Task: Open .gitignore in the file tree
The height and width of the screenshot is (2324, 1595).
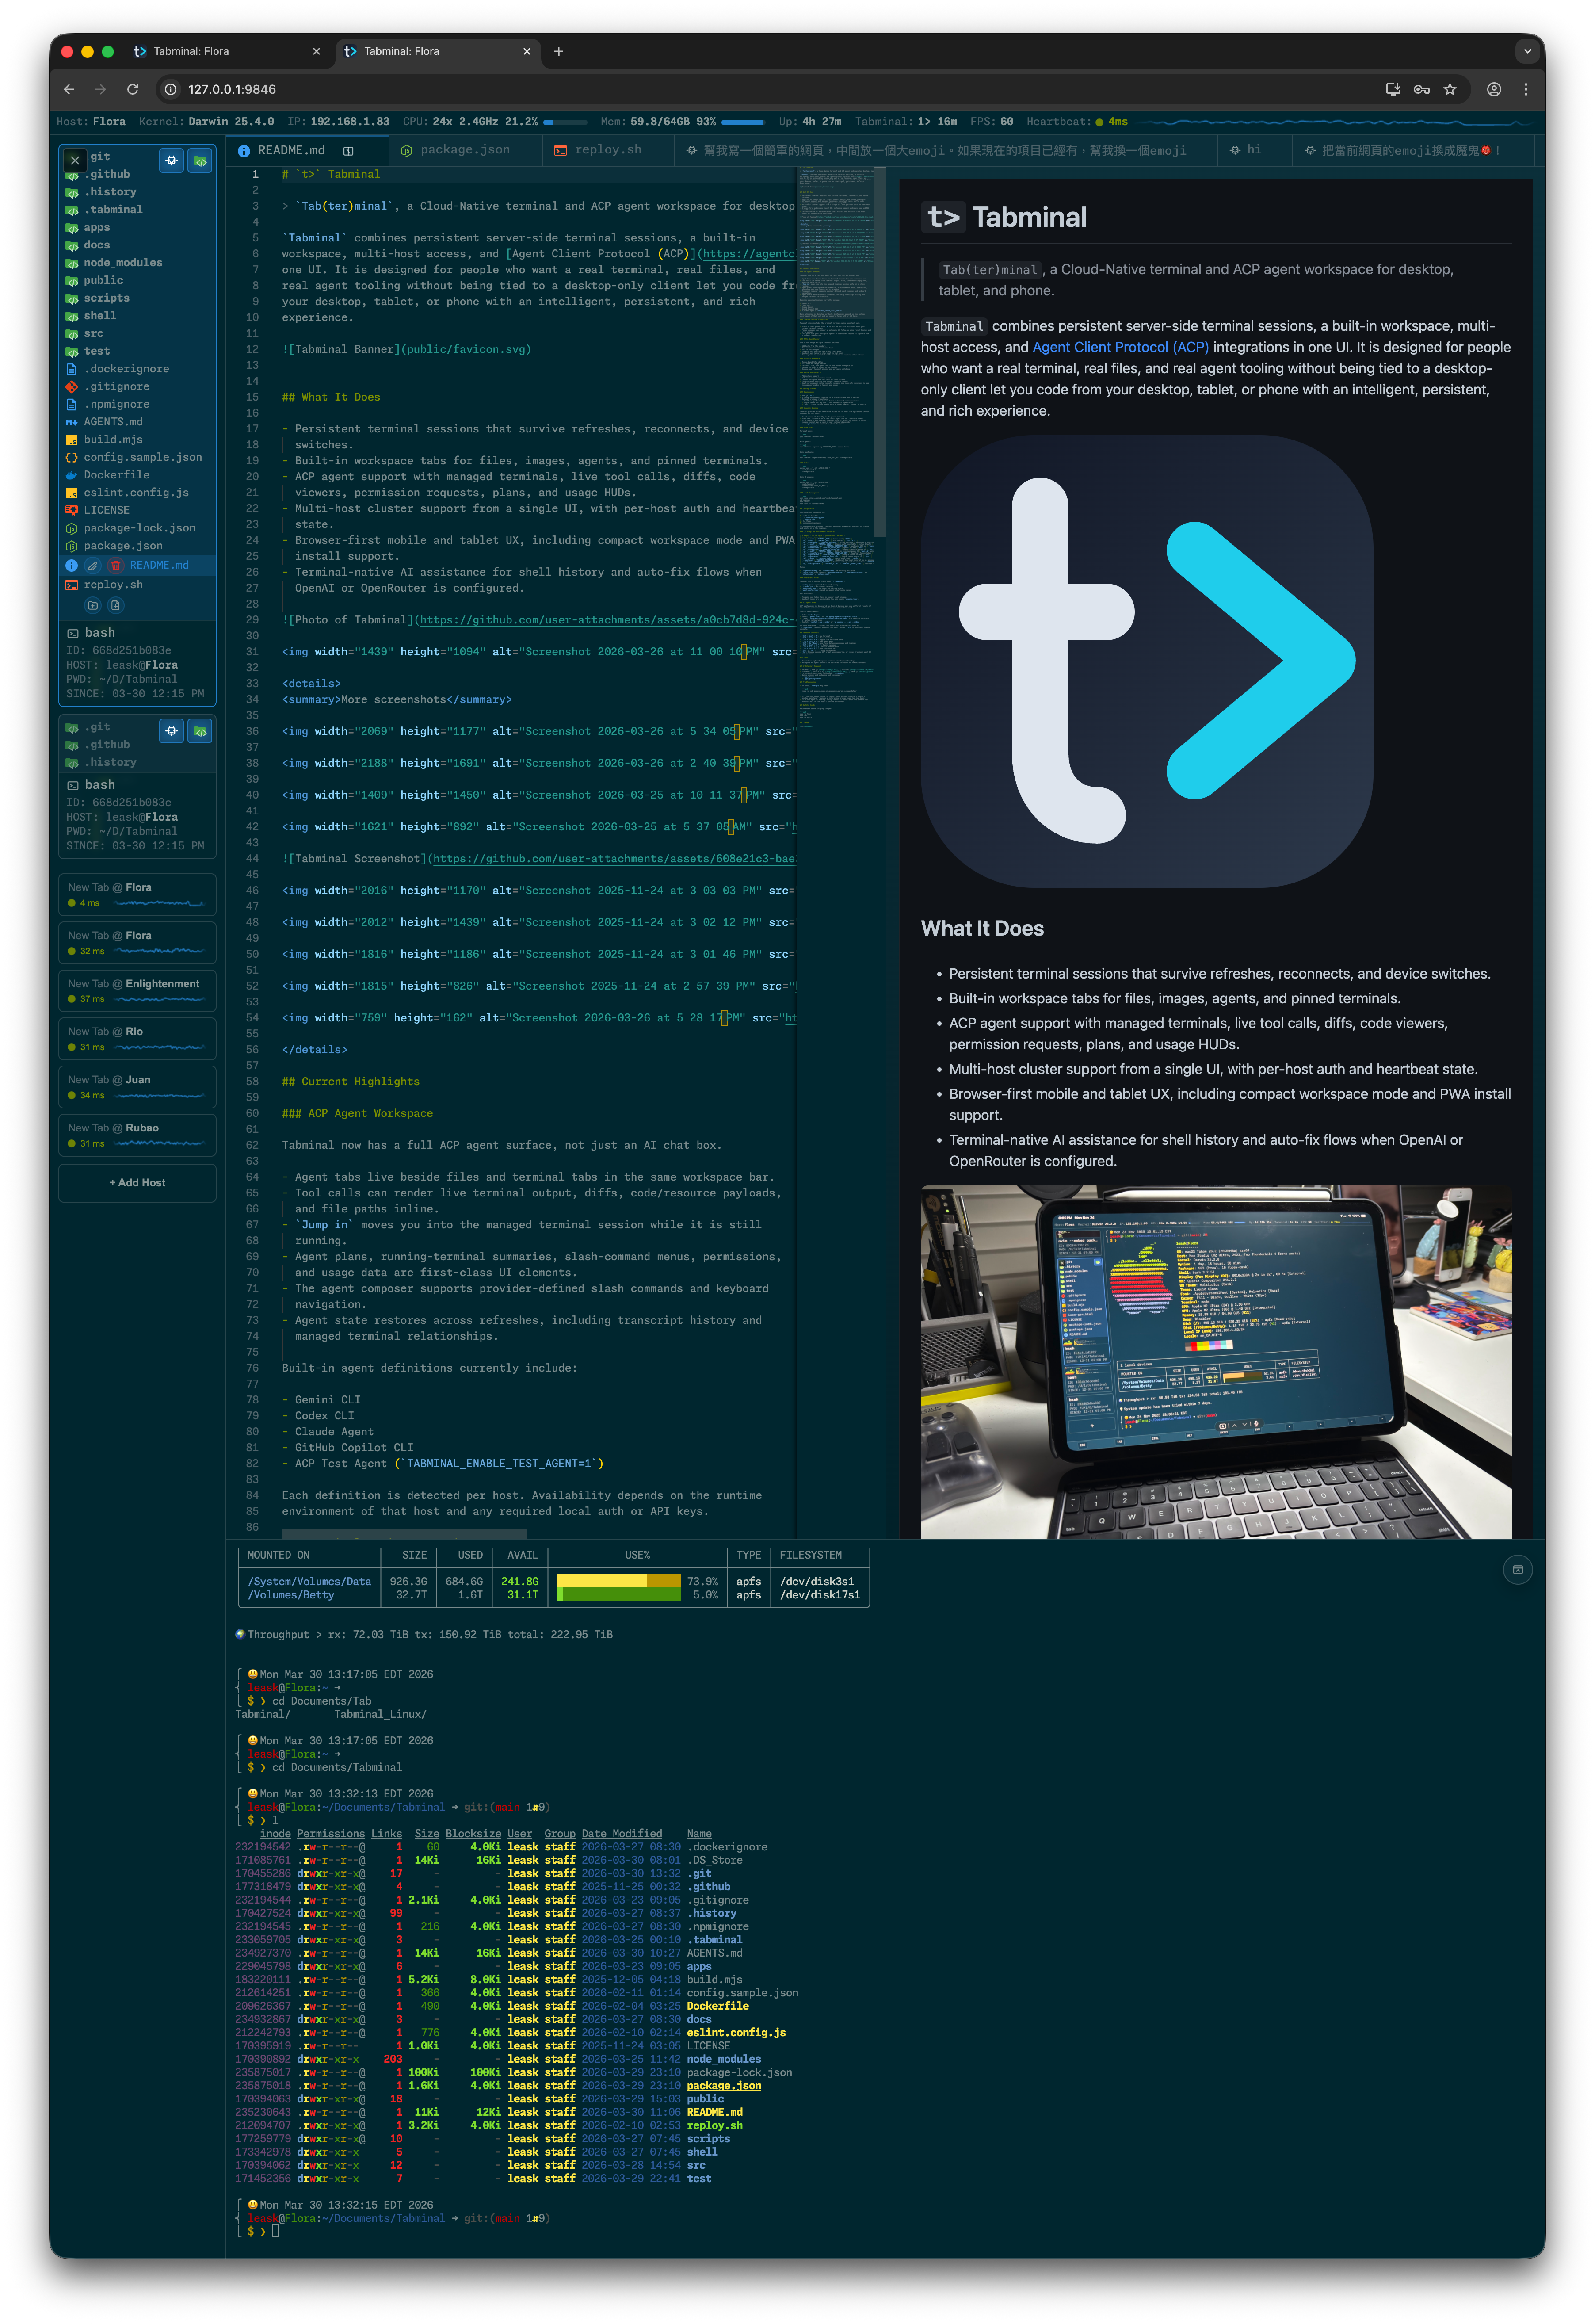Action: [x=138, y=386]
